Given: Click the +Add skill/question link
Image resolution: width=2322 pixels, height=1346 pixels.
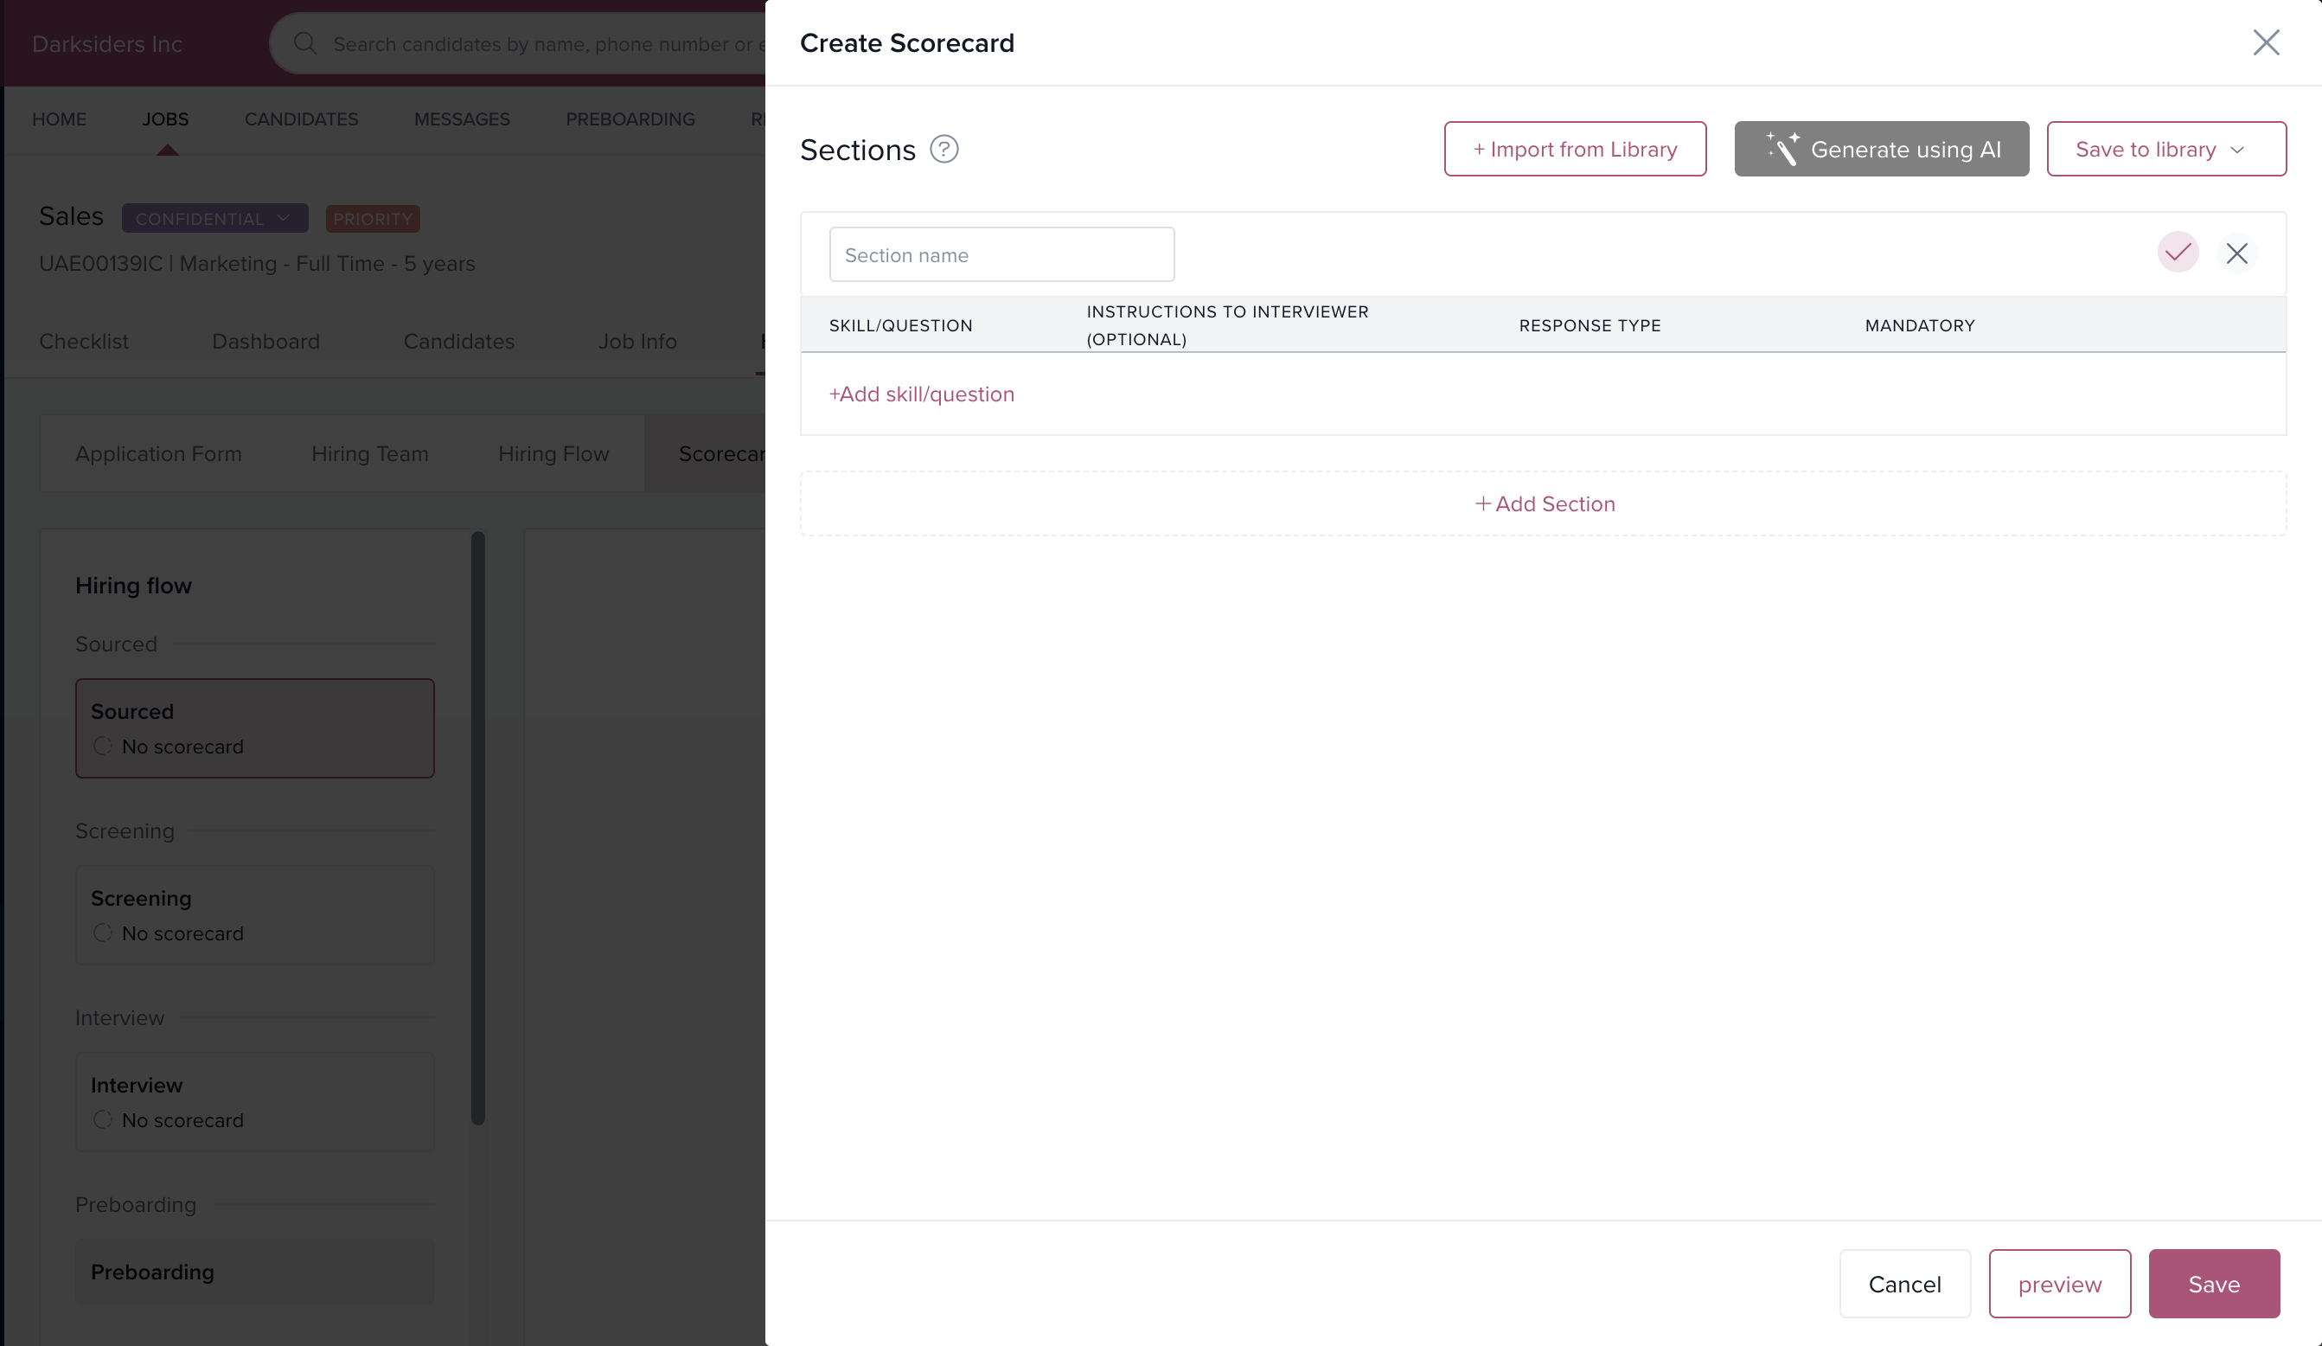Looking at the screenshot, I should [921, 394].
